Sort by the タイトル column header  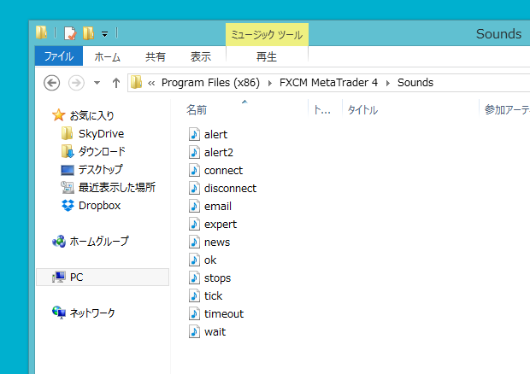tap(362, 109)
